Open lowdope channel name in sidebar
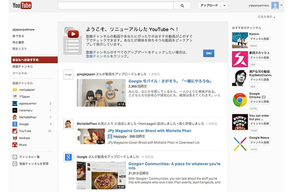 coord(24,138)
